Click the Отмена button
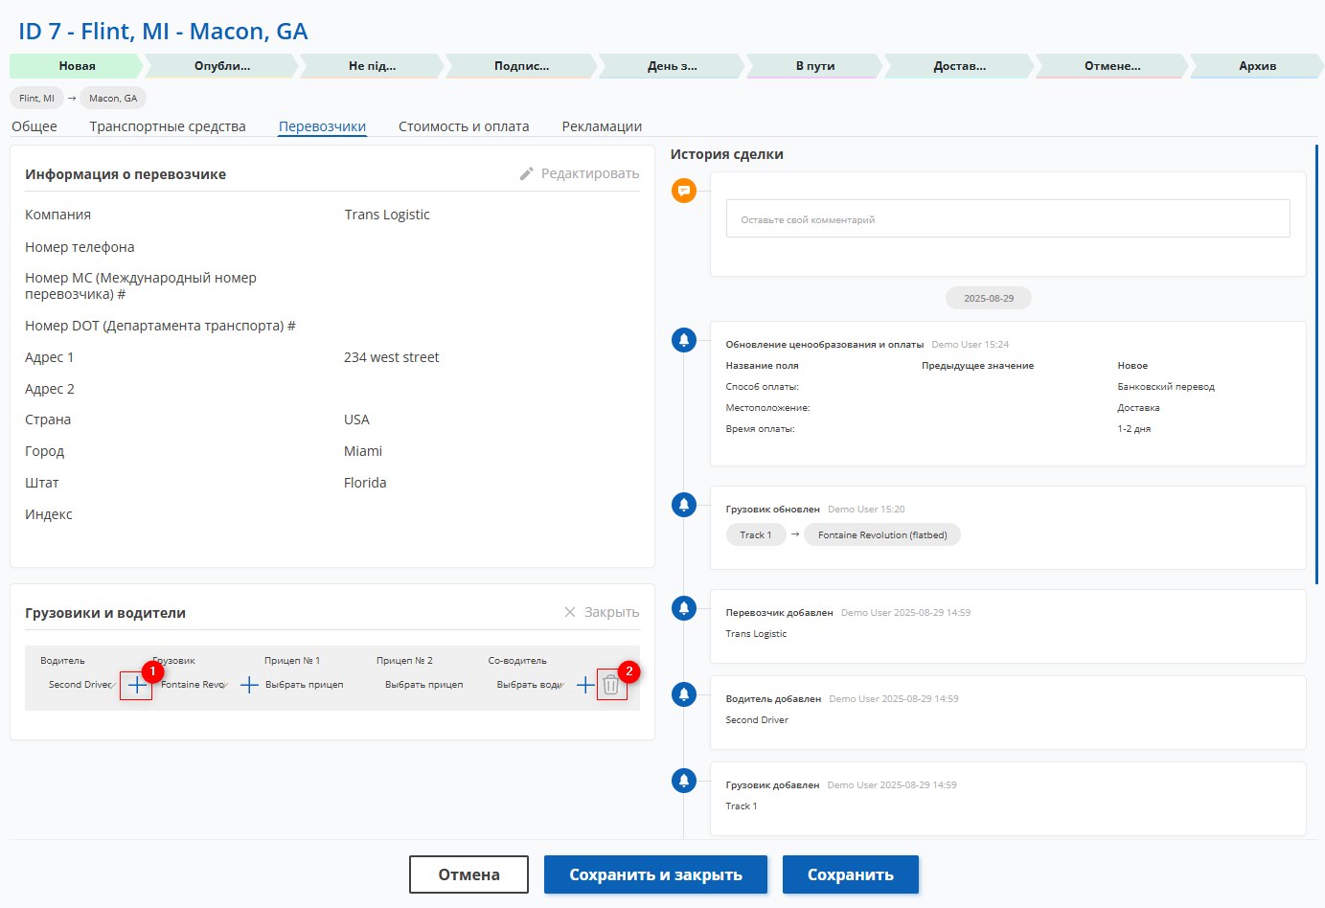The image size is (1325, 908). [x=468, y=874]
